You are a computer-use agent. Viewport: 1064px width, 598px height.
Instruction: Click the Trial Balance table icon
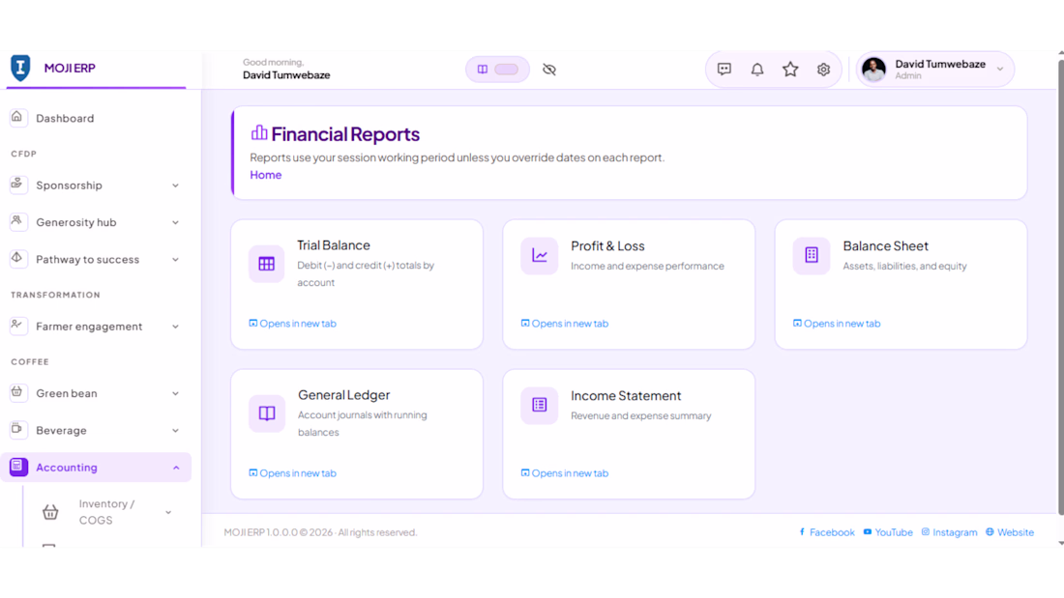pyautogui.click(x=267, y=264)
